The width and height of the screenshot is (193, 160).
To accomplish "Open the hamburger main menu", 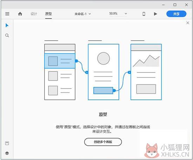I will tap(7, 14).
